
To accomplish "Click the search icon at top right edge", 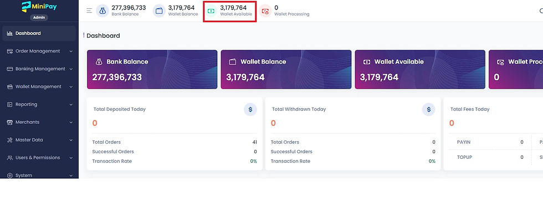I will click(541, 11).
